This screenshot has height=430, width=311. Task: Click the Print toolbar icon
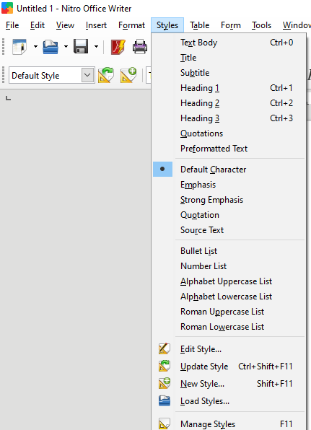coord(140,47)
